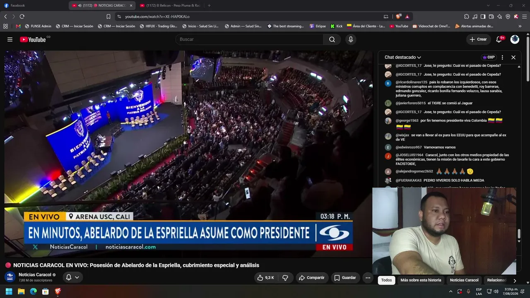Open YouTube notifications bell
The height and width of the screenshot is (298, 530).
point(499,39)
